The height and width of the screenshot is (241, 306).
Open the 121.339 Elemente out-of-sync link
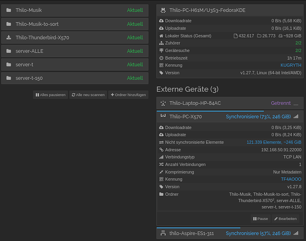pos(274,142)
